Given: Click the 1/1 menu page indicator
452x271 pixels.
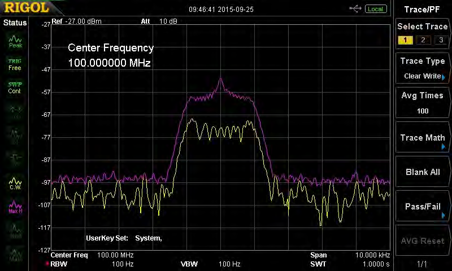Looking at the screenshot, I should coord(422,264).
